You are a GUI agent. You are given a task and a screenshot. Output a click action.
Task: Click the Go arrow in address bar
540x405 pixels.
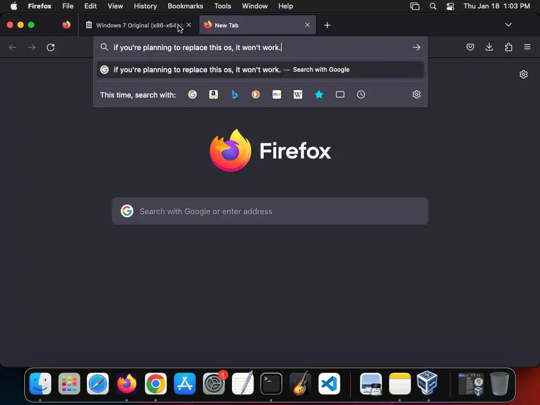point(417,47)
